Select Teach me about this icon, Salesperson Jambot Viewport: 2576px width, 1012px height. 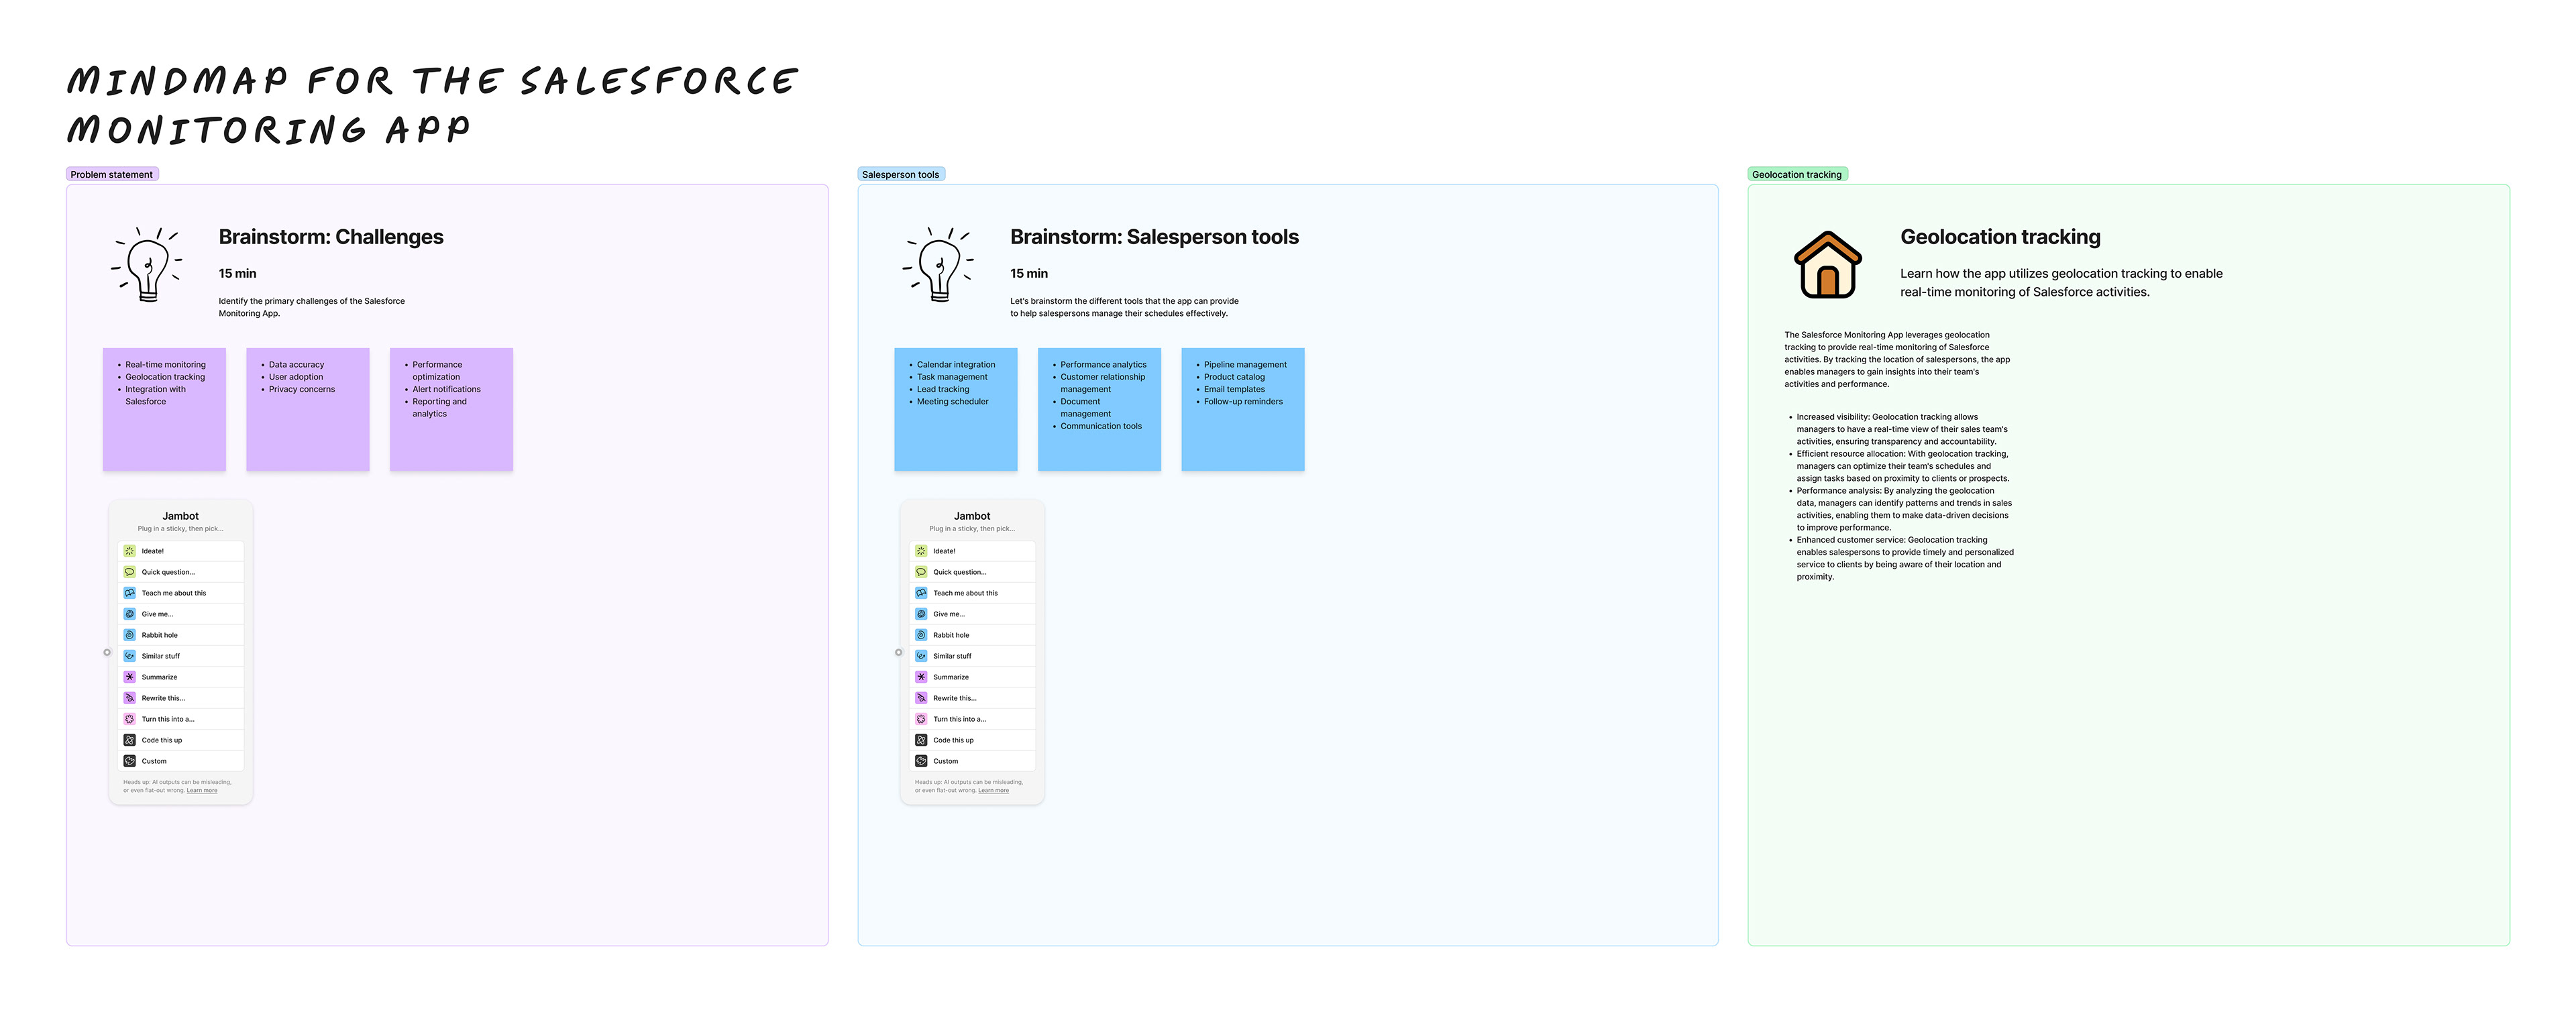click(921, 593)
